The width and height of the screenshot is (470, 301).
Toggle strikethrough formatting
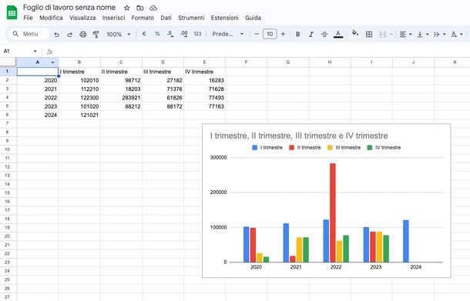pos(324,35)
